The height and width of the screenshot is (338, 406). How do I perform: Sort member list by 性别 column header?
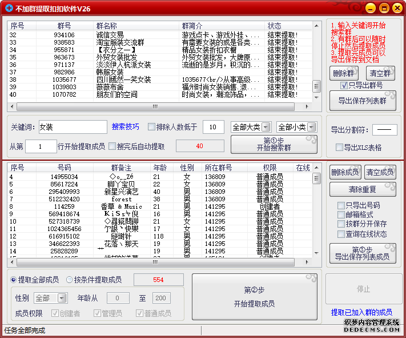click(x=187, y=168)
